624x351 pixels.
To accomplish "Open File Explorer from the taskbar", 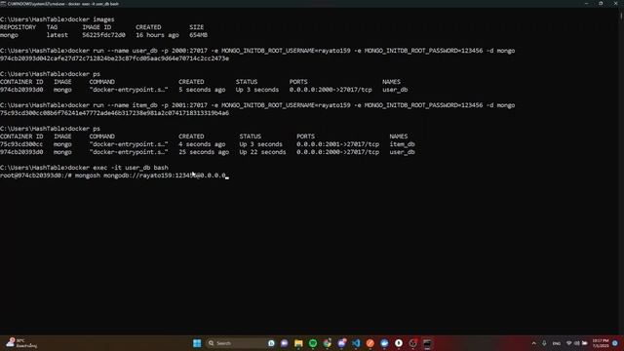I will (x=298, y=343).
